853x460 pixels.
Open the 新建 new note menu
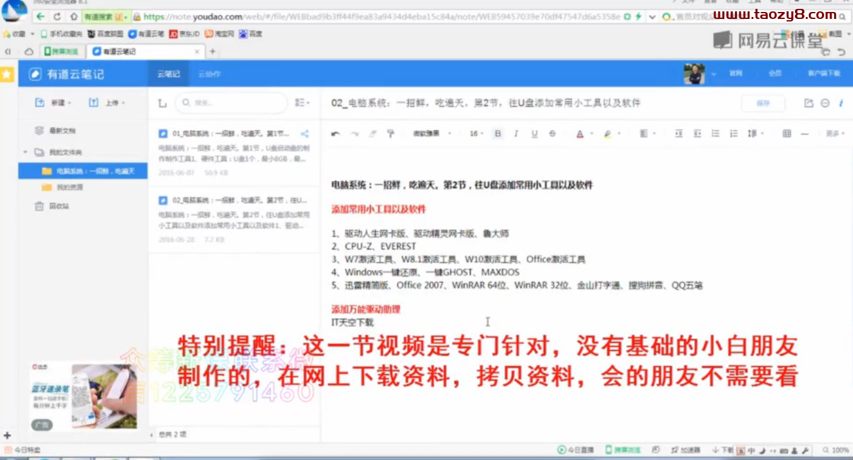53,102
